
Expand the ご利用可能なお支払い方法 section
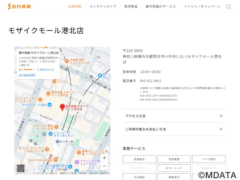[x=174, y=129]
